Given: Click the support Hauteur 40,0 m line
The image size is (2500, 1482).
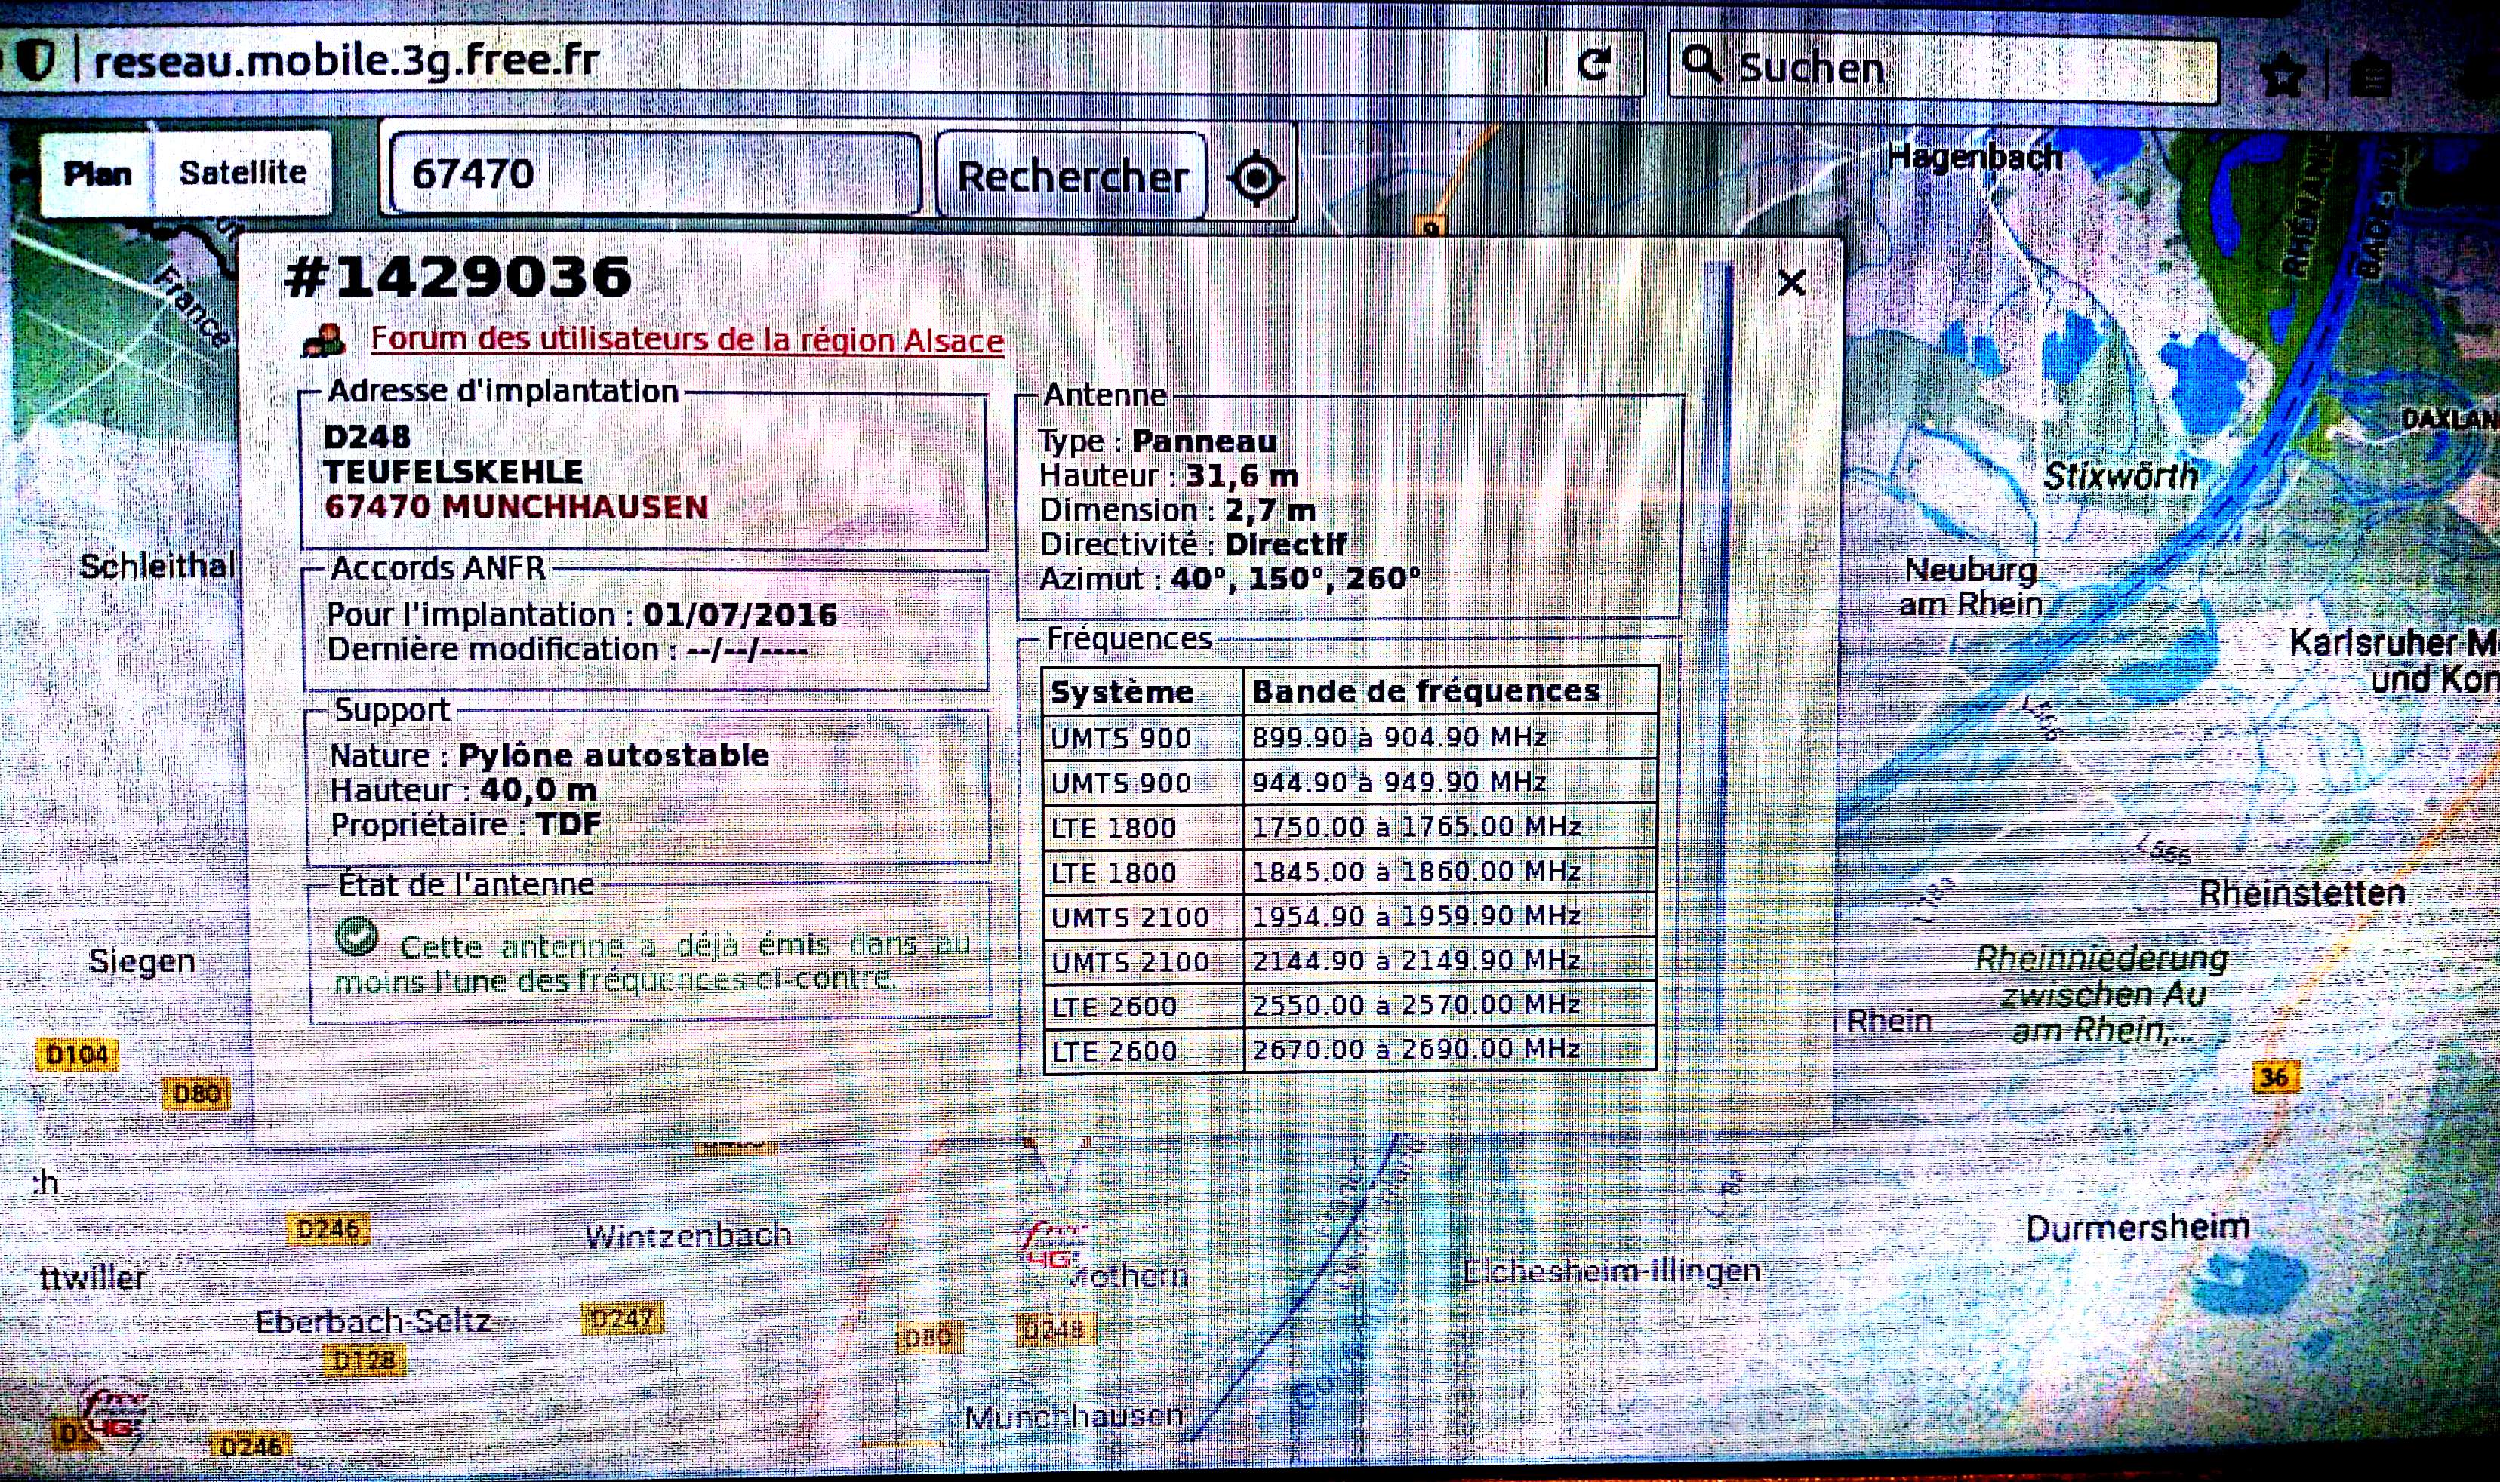Looking at the screenshot, I should pos(463,790).
